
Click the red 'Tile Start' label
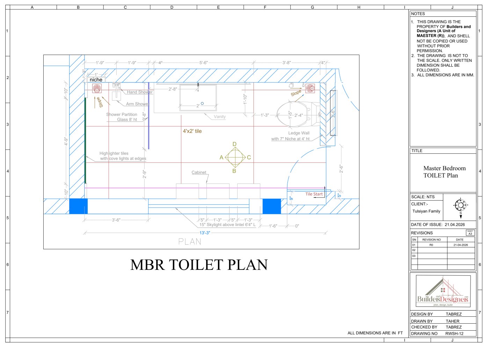(314, 194)
